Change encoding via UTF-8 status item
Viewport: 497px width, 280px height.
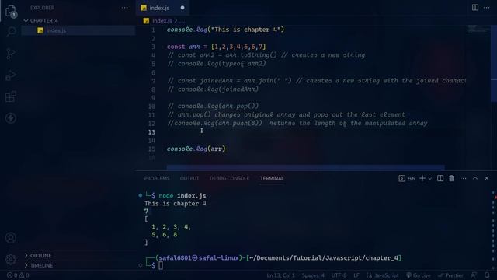pos(339,275)
